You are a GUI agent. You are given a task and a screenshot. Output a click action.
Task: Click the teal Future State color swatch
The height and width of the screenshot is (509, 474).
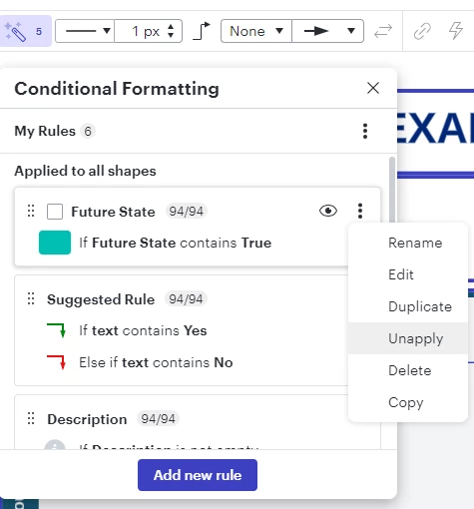click(x=55, y=243)
